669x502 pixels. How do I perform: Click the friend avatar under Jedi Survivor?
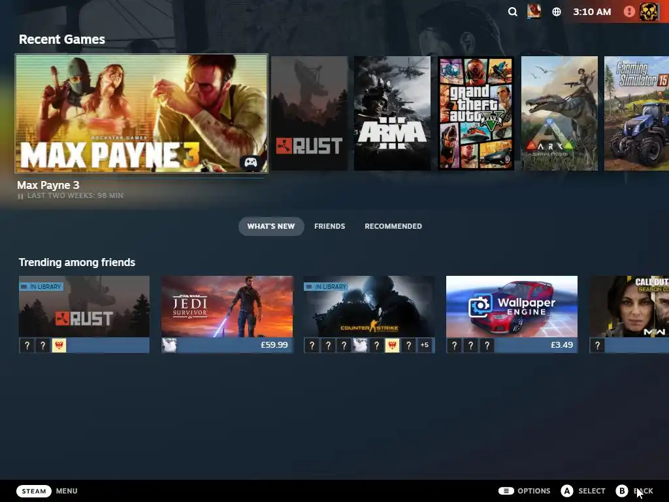click(169, 345)
